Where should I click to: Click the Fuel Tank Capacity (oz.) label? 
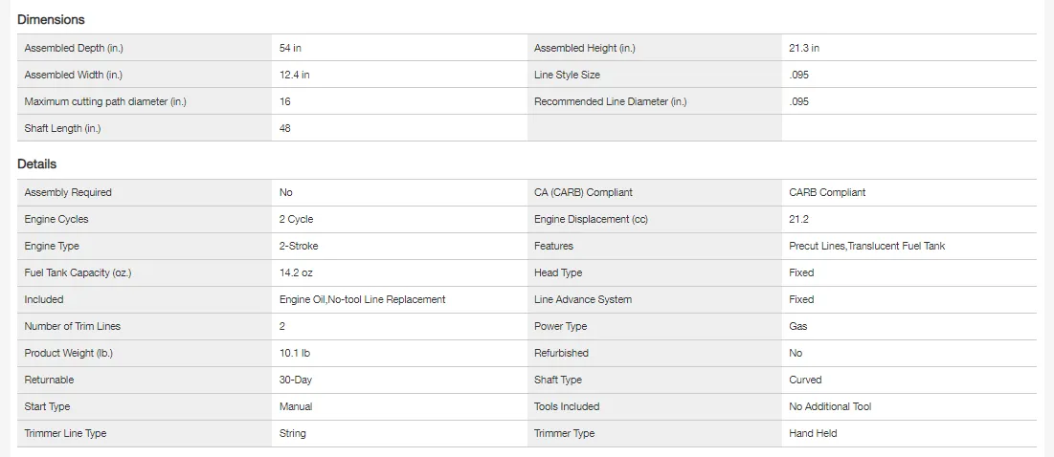click(78, 272)
